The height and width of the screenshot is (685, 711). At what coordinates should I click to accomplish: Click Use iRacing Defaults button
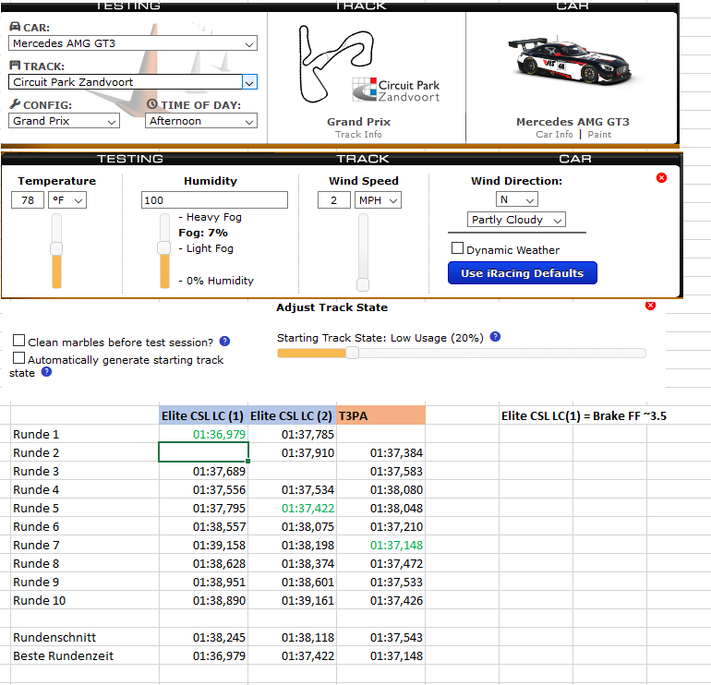coord(523,273)
